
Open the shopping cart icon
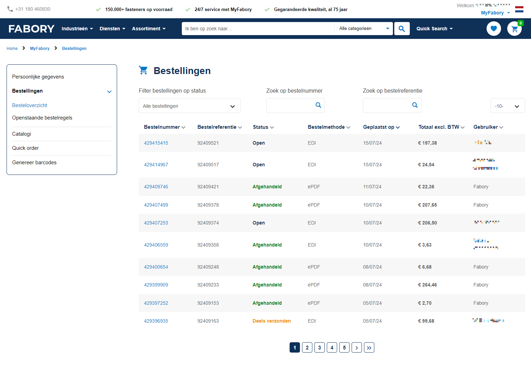pyautogui.click(x=514, y=29)
